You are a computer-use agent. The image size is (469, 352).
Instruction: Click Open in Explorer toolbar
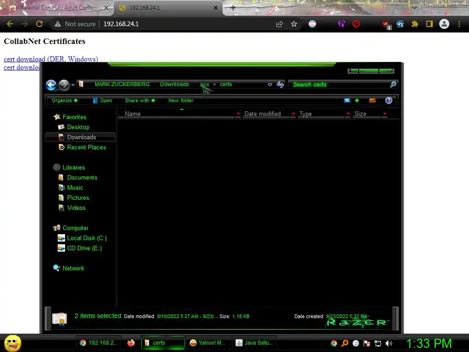coord(103,100)
